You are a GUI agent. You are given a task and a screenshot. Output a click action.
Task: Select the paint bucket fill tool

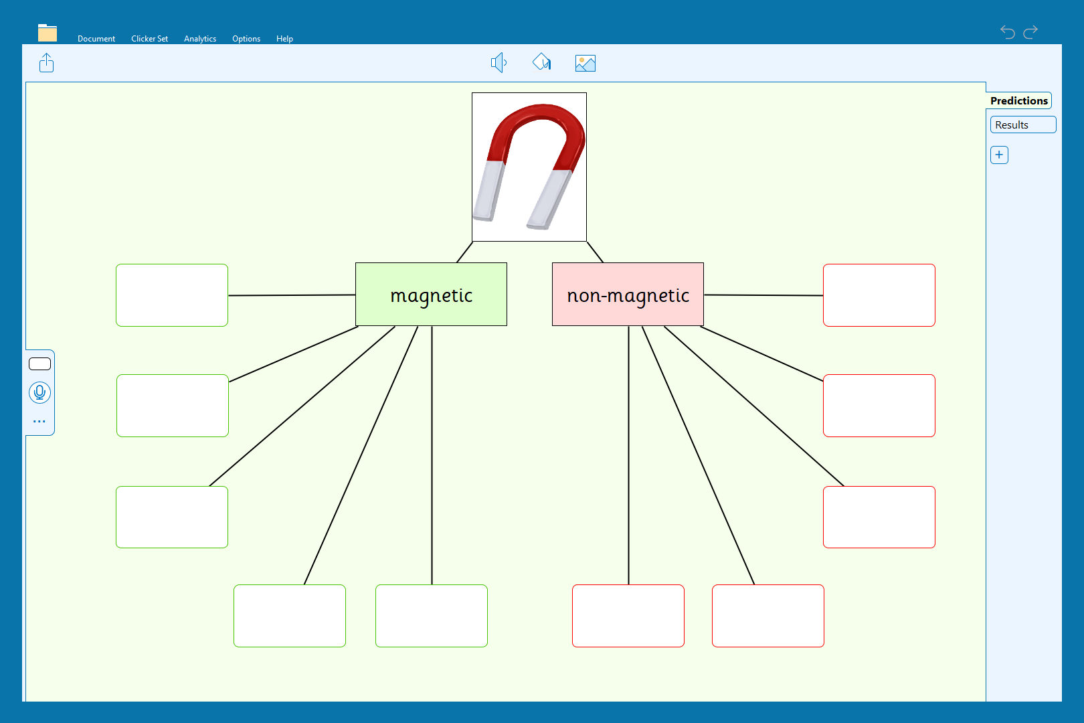[x=542, y=63]
